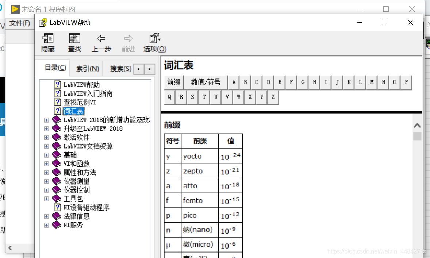Jump to glossary letter G
The height and width of the screenshot is (258, 430).
point(303,82)
